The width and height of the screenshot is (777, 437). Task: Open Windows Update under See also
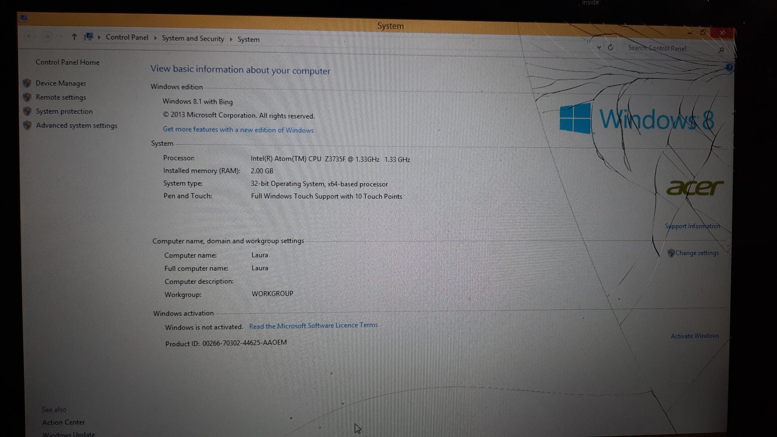coord(69,434)
